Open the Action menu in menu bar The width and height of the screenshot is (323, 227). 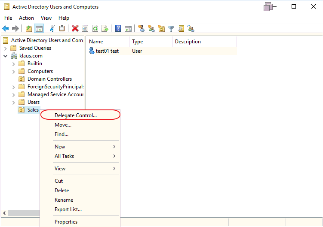point(26,18)
